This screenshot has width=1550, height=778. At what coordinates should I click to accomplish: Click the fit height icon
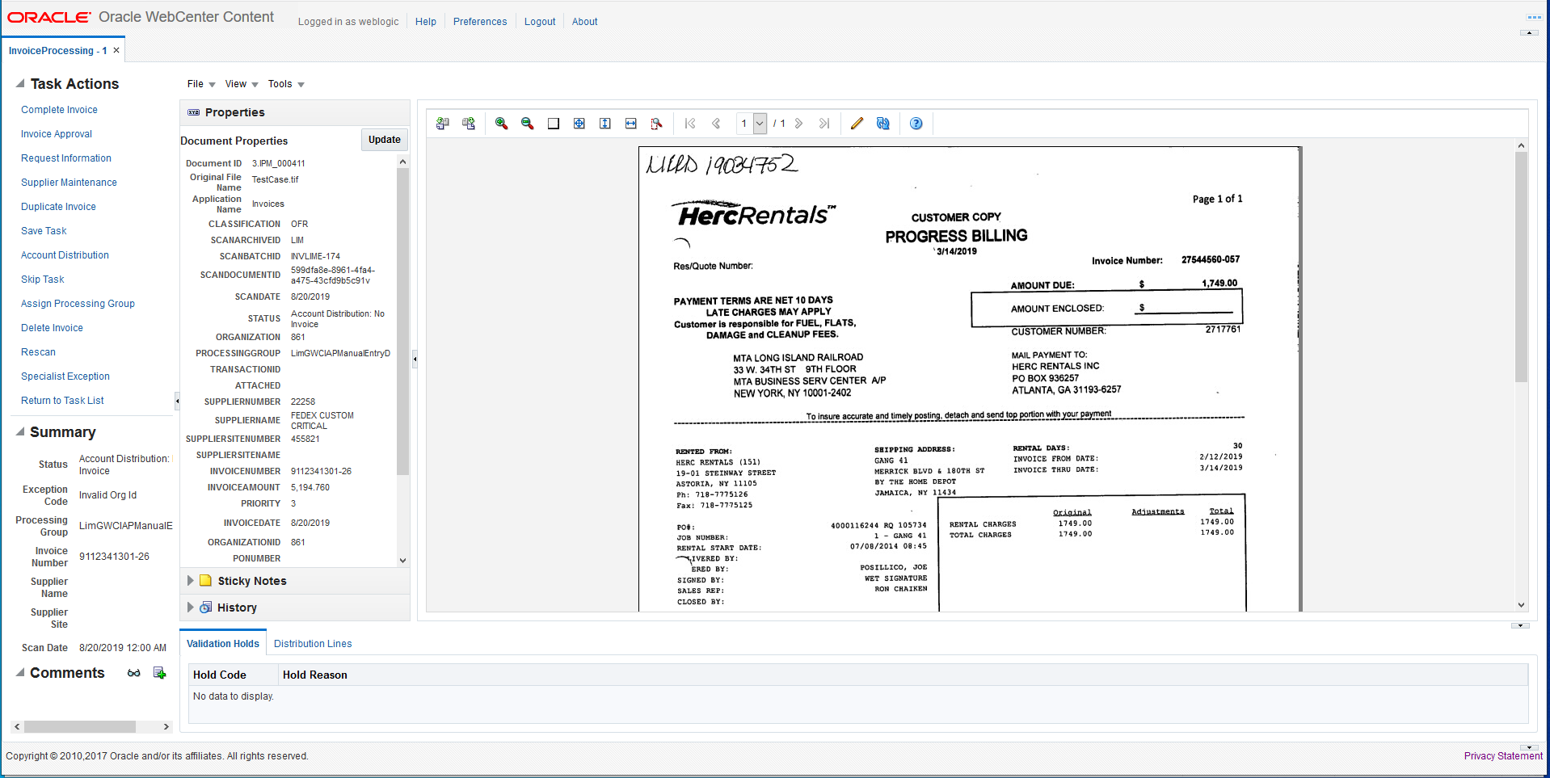pos(604,124)
